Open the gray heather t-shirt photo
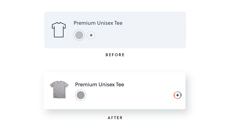This screenshot has height=131, width=230. click(x=59, y=89)
